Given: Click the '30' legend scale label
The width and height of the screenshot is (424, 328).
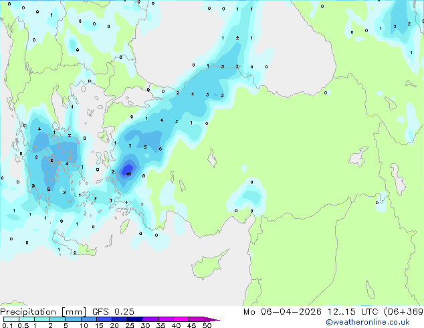Looking at the screenshot, I should (x=145, y=325).
